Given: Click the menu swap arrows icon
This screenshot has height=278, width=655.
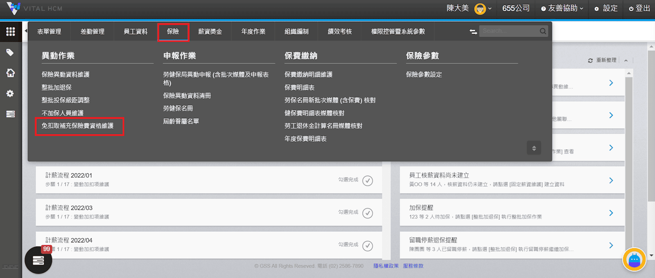Looking at the screenshot, I should 473,32.
